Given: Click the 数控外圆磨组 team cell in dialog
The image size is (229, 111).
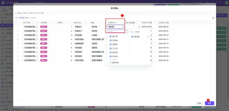Looking at the screenshot, I should (x=97, y=56).
